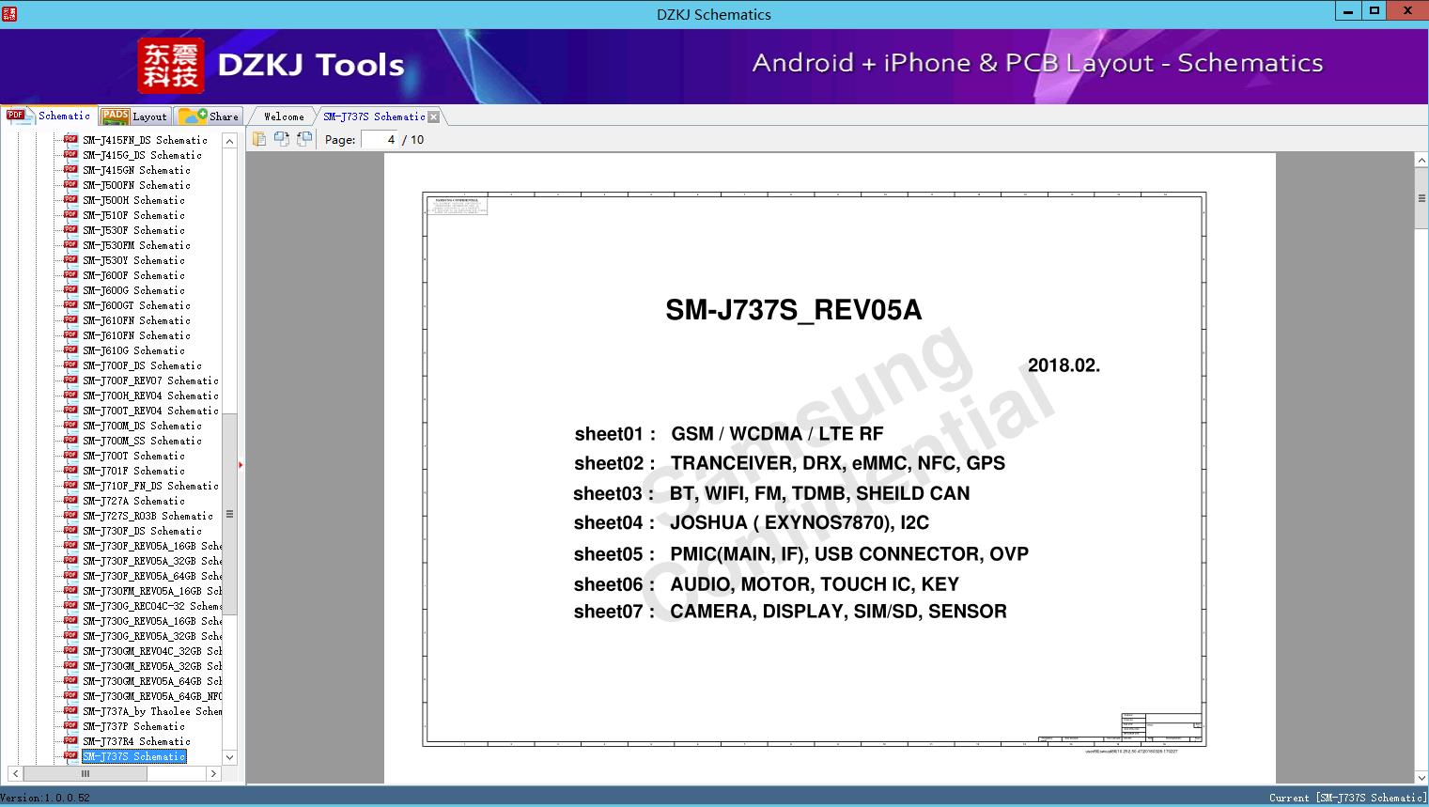Select SM-J500FN Schematic tree entry
1429x807 pixels.
[136, 185]
